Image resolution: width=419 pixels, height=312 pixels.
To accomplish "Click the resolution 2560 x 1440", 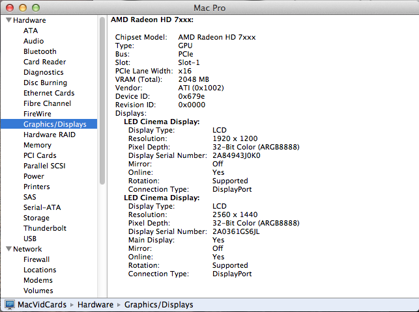I will tap(235, 214).
